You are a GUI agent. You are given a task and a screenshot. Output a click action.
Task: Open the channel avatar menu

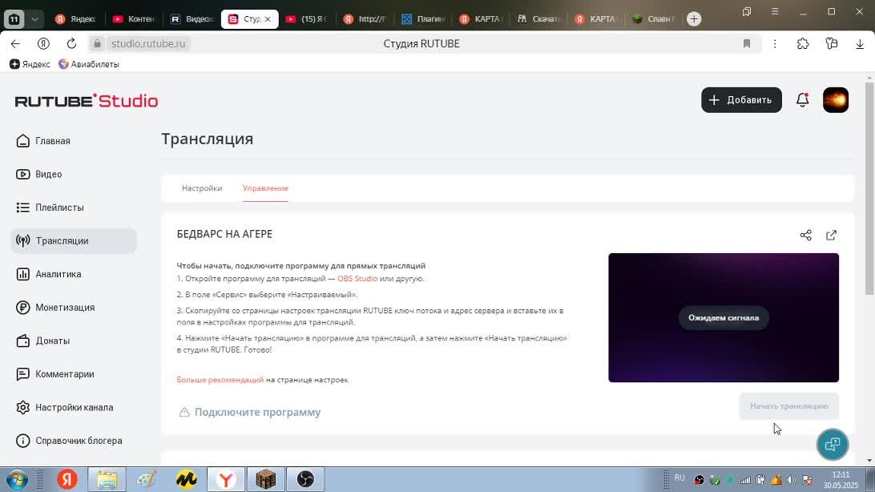pos(836,100)
